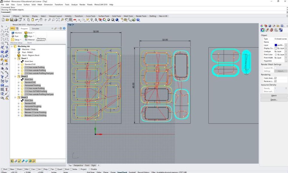Click the blue render sphere icon

point(117,20)
